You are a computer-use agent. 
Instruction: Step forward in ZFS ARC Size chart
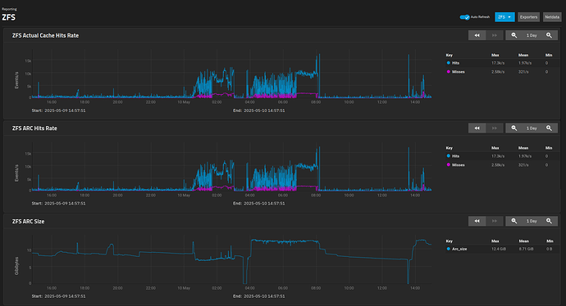coord(495,221)
